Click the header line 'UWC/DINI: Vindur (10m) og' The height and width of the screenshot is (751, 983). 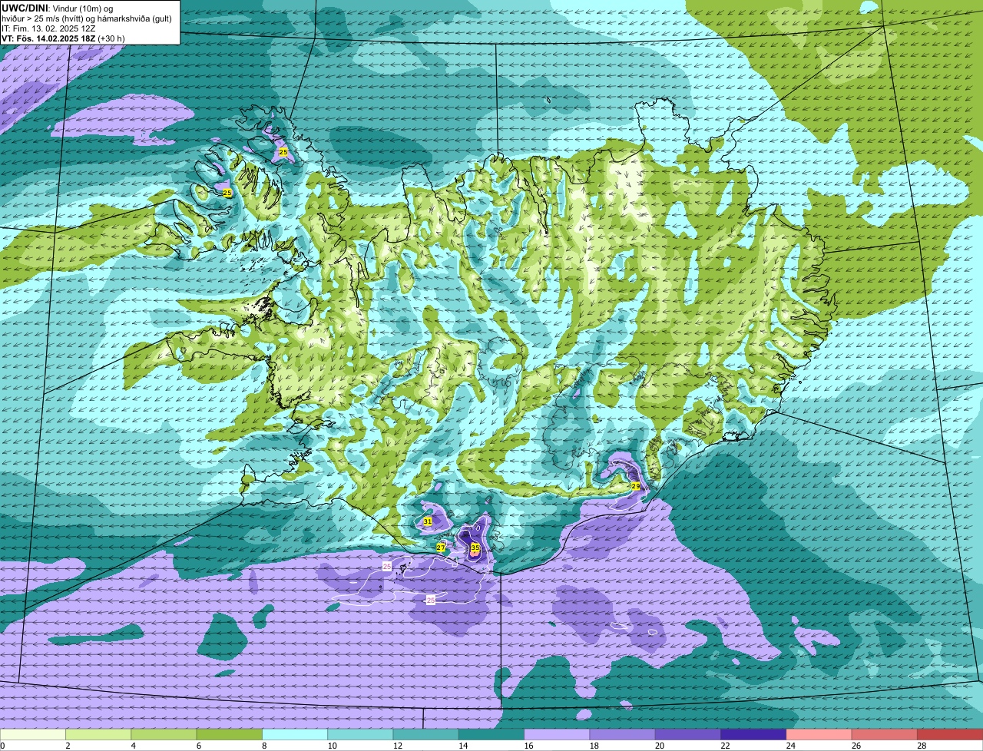tap(58, 8)
